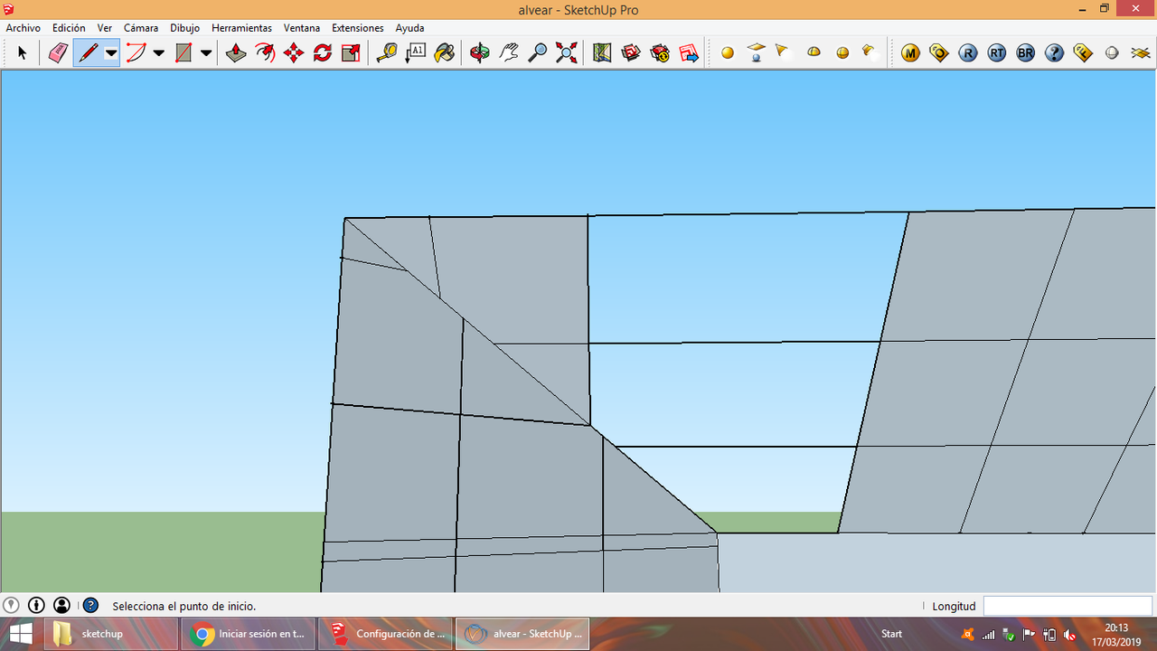1157x651 pixels.
Task: Click the alvear - SketchUp taskbar item
Action: tap(523, 634)
